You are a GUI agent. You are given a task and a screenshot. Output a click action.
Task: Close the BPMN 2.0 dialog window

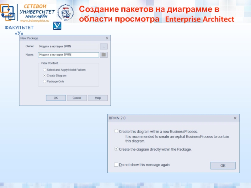235,118
